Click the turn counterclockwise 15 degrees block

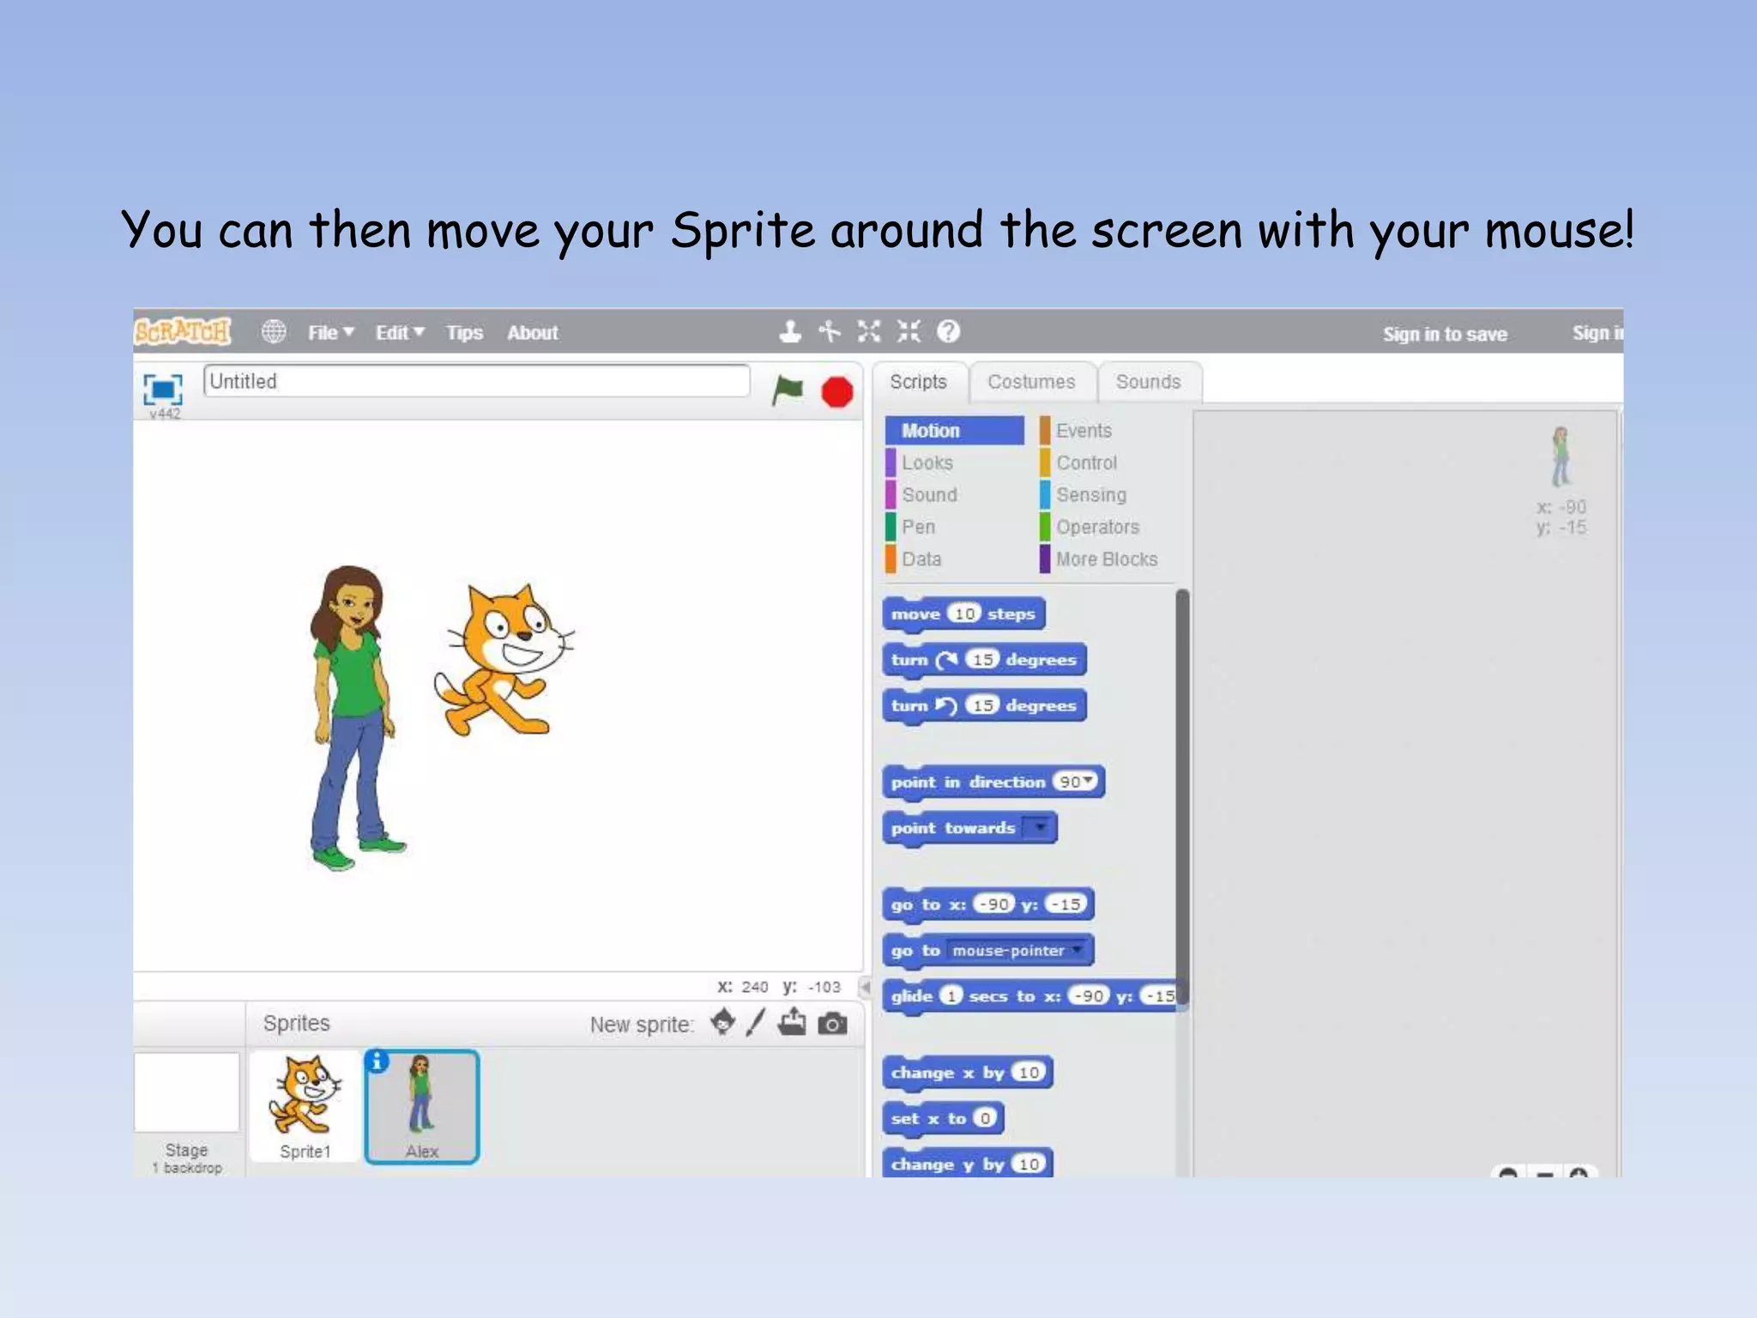[984, 706]
